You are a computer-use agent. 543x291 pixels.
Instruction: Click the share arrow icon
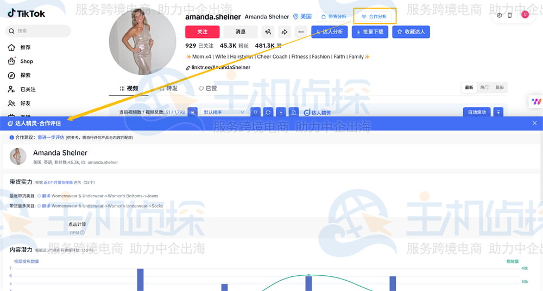click(x=285, y=32)
